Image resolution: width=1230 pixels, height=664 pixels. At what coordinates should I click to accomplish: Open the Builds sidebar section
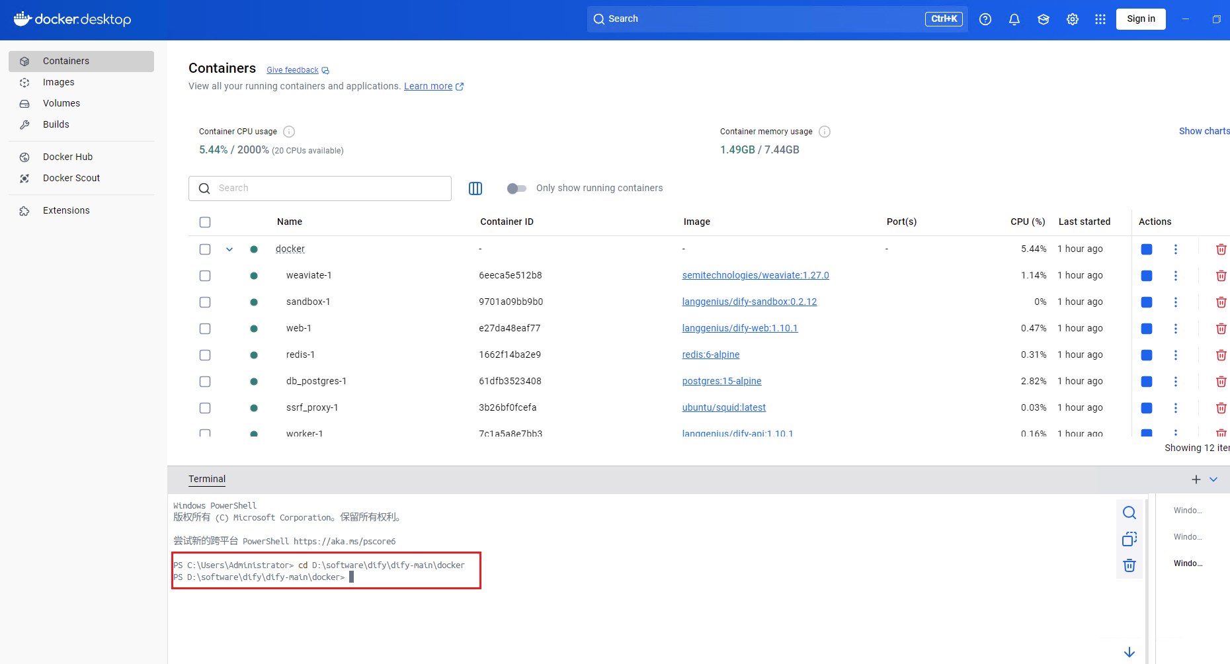pos(81,125)
